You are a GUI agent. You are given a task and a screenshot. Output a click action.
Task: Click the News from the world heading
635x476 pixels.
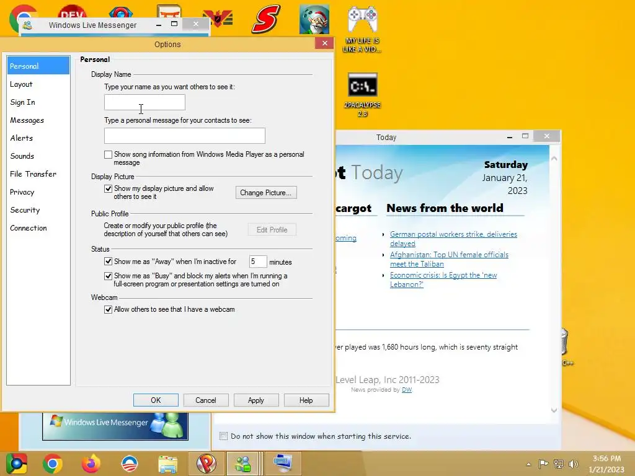click(445, 208)
